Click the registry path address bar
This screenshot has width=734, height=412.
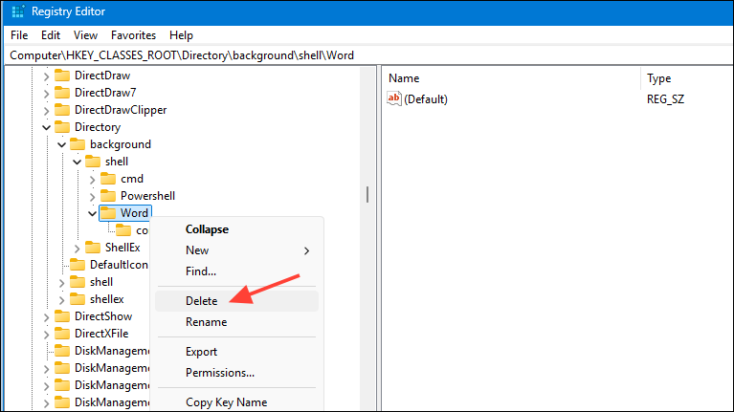[x=369, y=55]
